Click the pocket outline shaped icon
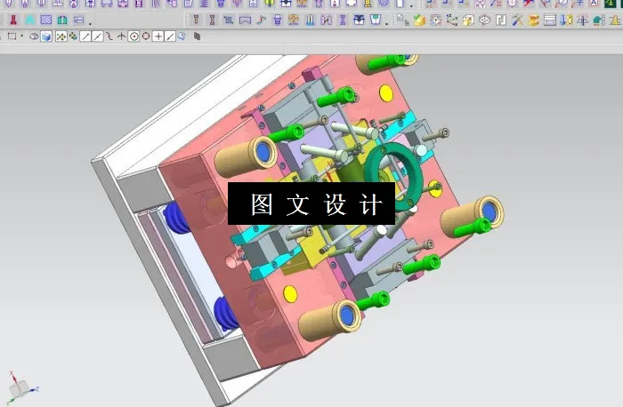Image resolution: width=623 pixels, height=407 pixels. click(245, 20)
